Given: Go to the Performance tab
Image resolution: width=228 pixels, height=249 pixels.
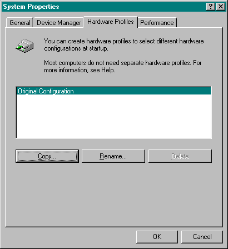Looking at the screenshot, I should (x=157, y=23).
